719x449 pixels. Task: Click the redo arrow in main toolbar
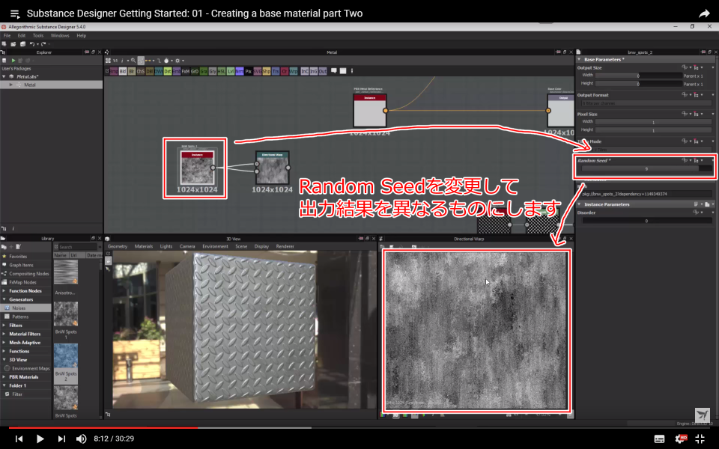pyautogui.click(x=43, y=44)
